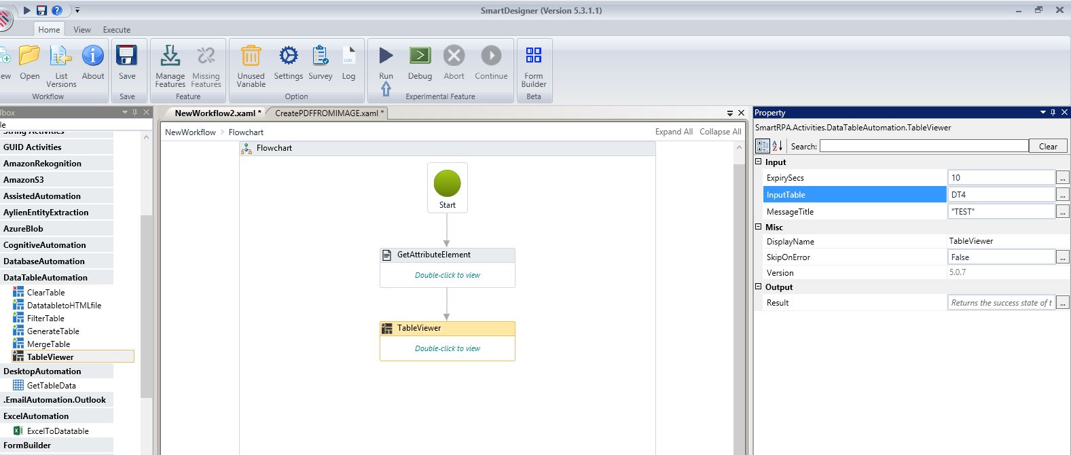Switch to the View ribbon tab
This screenshot has height=455, width=1071.
(82, 30)
